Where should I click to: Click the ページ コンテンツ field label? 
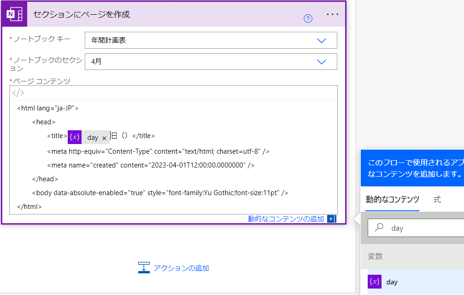tap(42, 81)
